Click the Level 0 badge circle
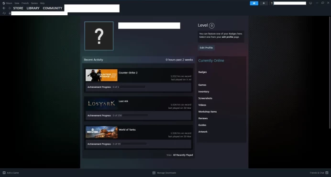 click(211, 26)
